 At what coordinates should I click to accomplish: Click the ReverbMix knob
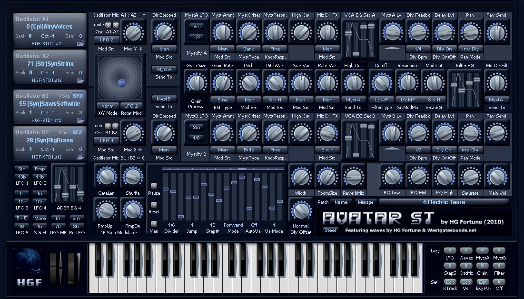pyautogui.click(x=354, y=177)
